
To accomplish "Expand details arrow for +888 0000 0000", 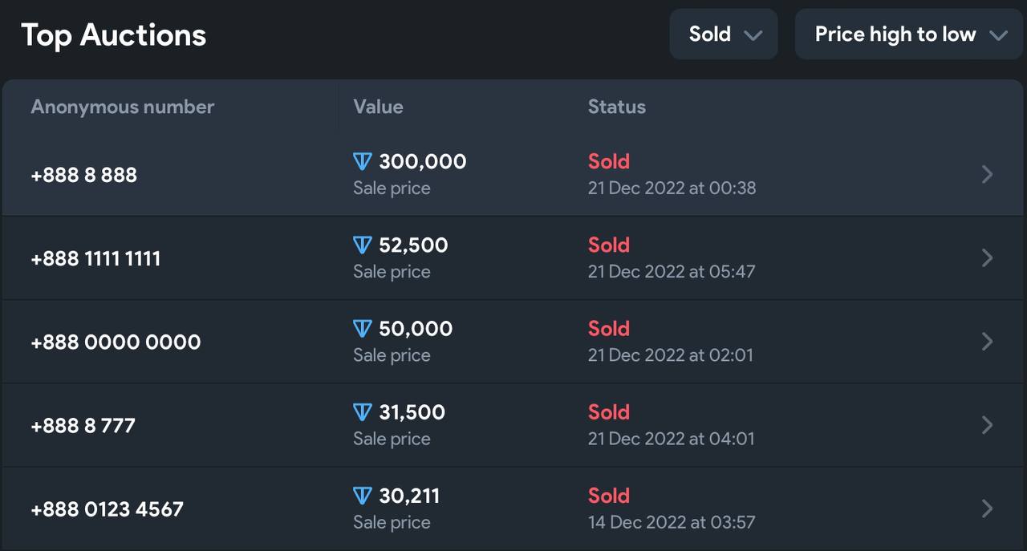I will (x=988, y=342).
